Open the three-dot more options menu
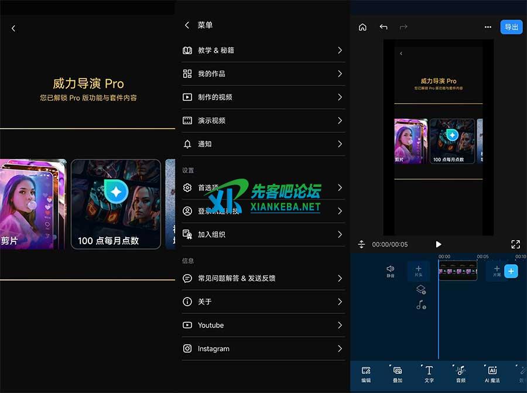Image resolution: width=527 pixels, height=393 pixels. point(488,27)
